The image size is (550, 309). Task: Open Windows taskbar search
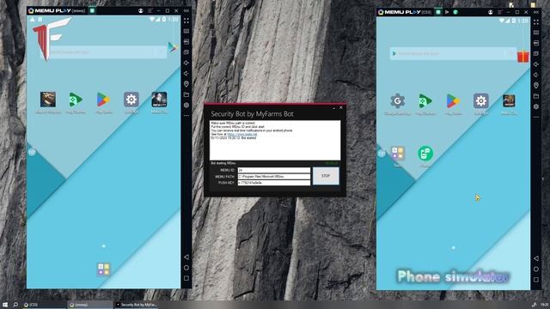pos(15,305)
